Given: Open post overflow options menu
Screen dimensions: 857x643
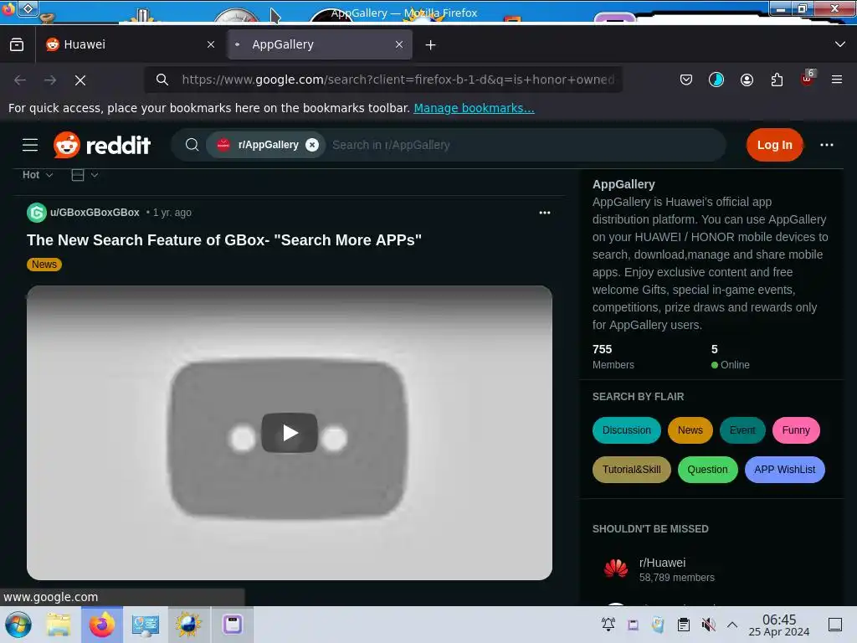Looking at the screenshot, I should point(544,213).
